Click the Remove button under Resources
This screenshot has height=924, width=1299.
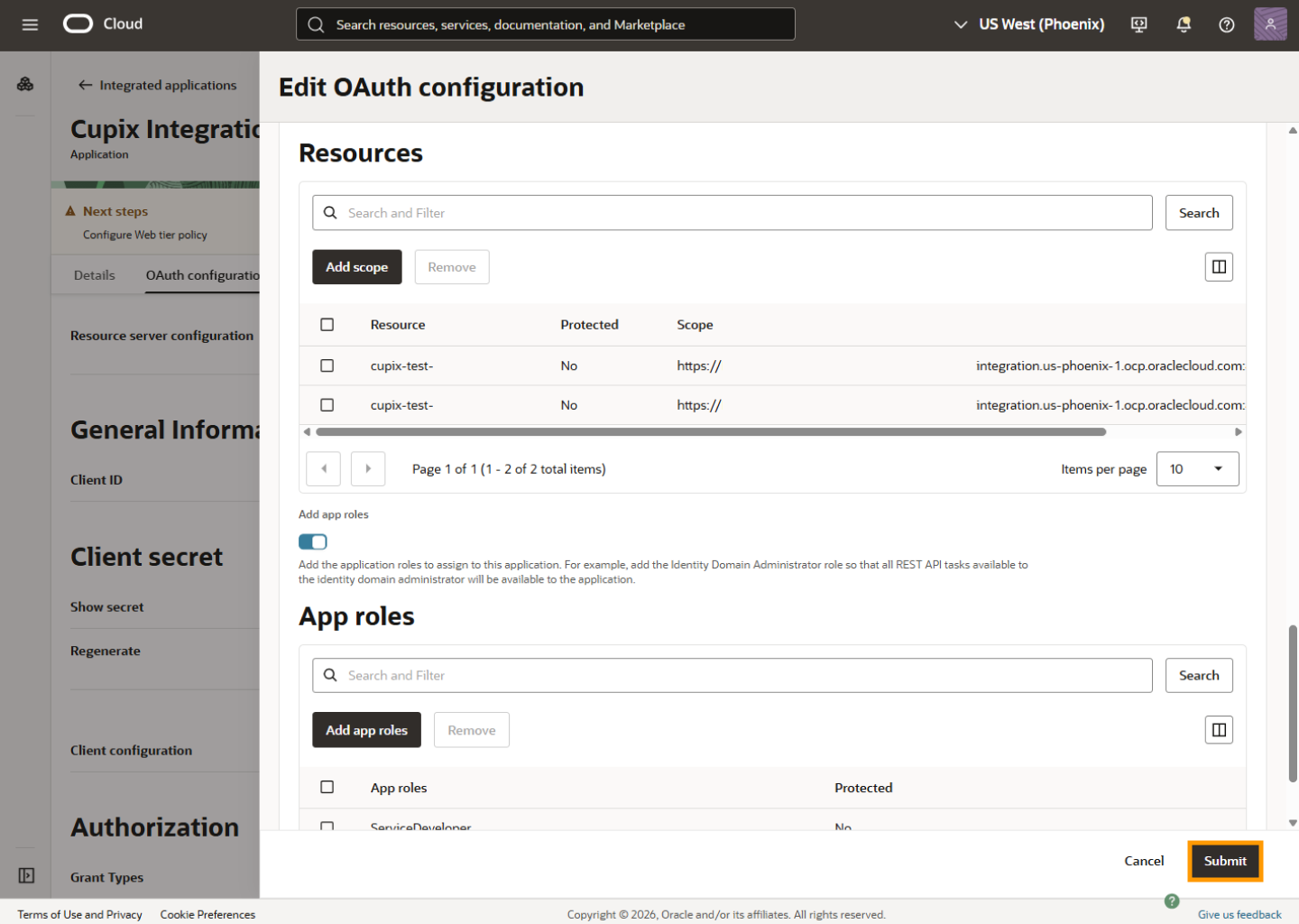tap(452, 267)
